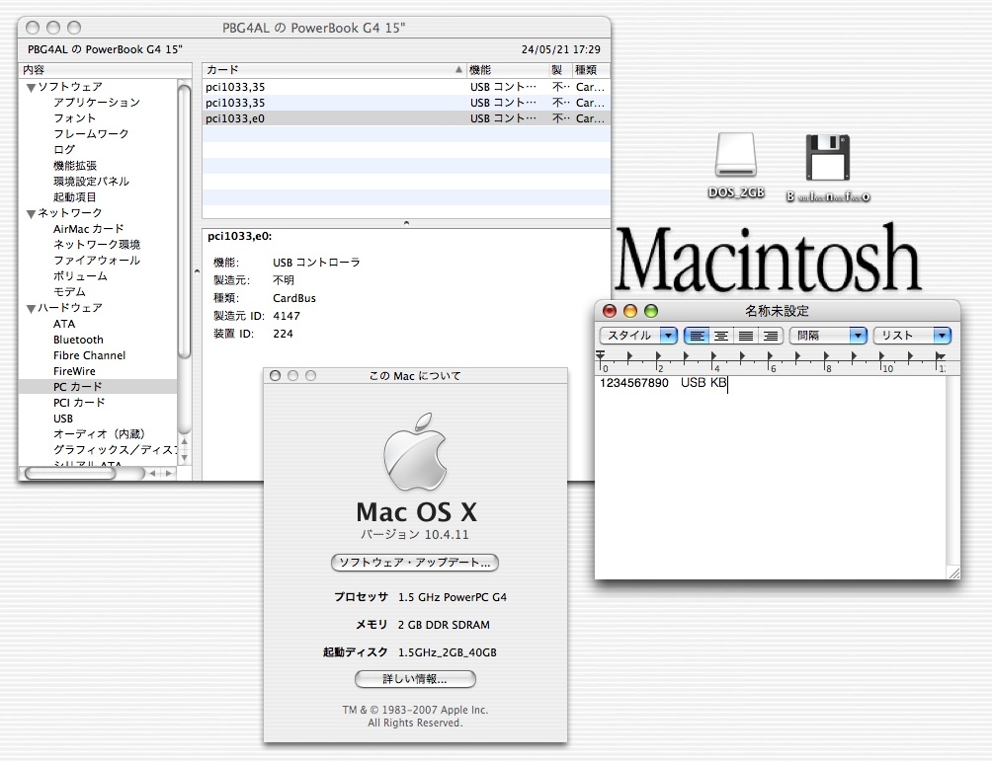The image size is (992, 762).
Task: Click the 詳しい情報 button
Action: [415, 679]
